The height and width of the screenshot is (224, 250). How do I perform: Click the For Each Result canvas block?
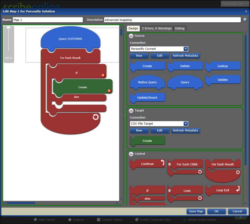point(70,58)
